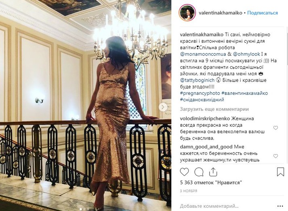This screenshot has height=211, width=288.
Task: Expand comments with Загрузить еще комментарии
Action: coord(214,109)
